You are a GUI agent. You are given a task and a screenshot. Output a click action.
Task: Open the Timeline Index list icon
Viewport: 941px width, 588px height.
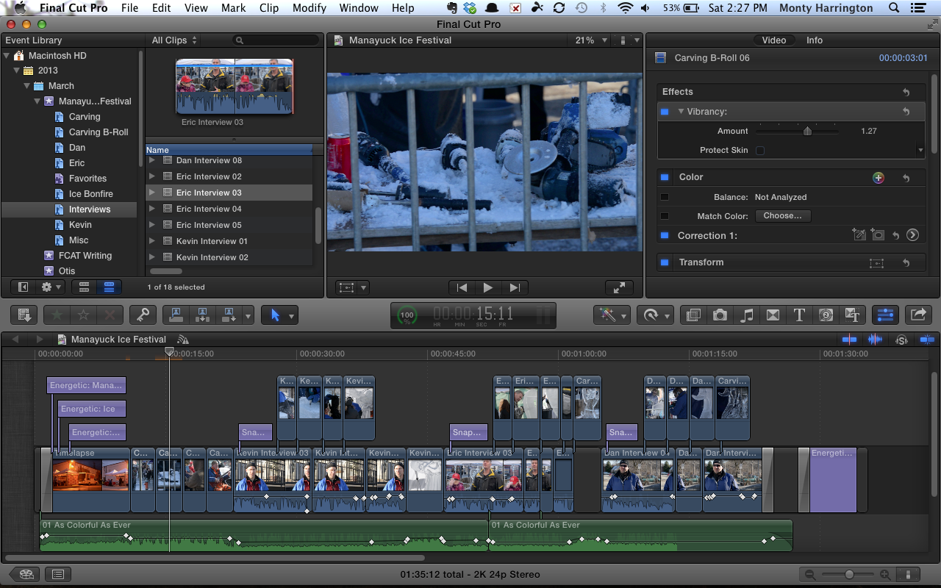58,574
